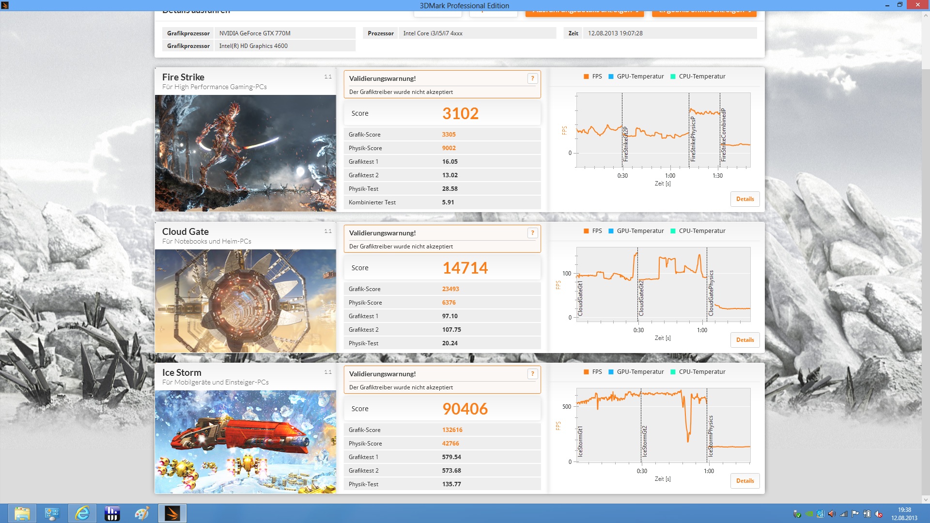Click the Fire Strike Grafik-Score value 3305
This screenshot has height=523, width=930.
(x=449, y=135)
